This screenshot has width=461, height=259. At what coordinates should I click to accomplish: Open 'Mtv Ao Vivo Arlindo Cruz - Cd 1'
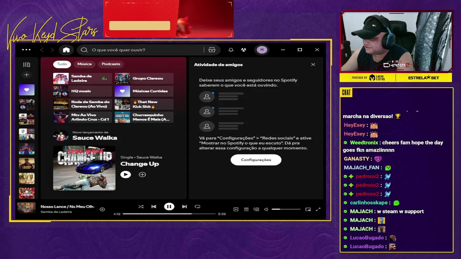[x=82, y=117]
